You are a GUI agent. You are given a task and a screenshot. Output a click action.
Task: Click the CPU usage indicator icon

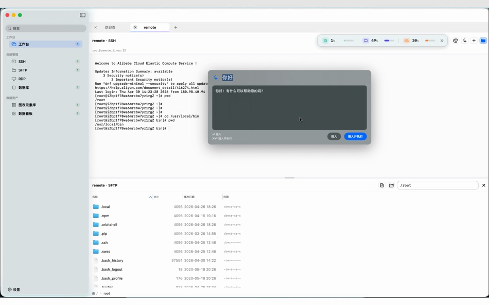pos(325,41)
